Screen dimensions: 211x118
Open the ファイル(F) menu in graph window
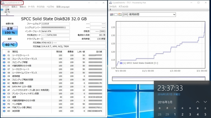(x=113, y=7)
